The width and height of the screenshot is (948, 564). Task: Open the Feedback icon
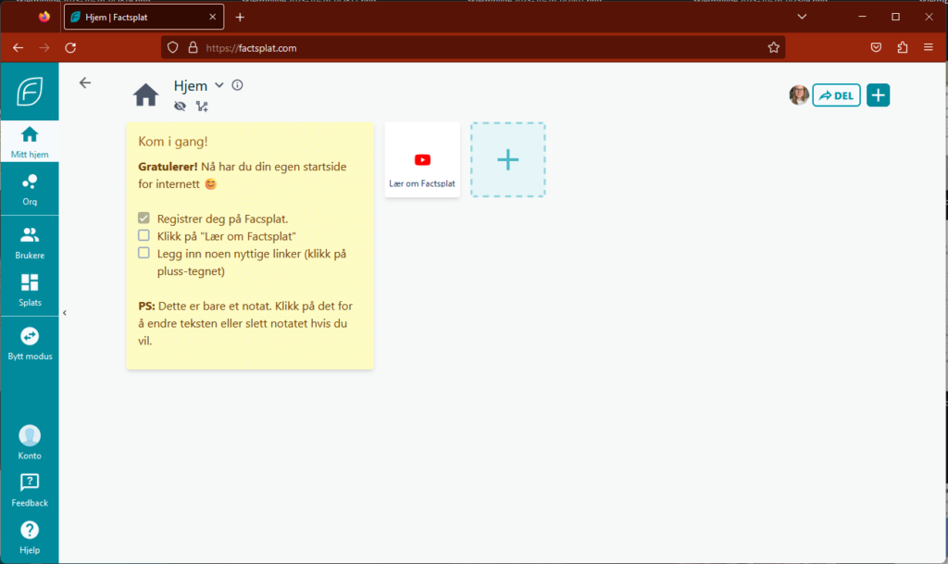pyautogui.click(x=30, y=483)
